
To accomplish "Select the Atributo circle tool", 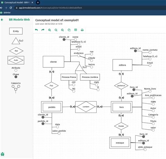I will [x=16, y=70].
